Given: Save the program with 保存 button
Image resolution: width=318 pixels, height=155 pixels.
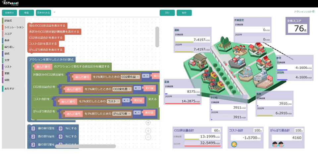Looking at the screenshot, I should click(184, 13).
